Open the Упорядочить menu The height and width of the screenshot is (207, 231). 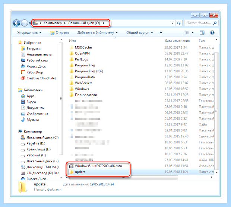29,32
